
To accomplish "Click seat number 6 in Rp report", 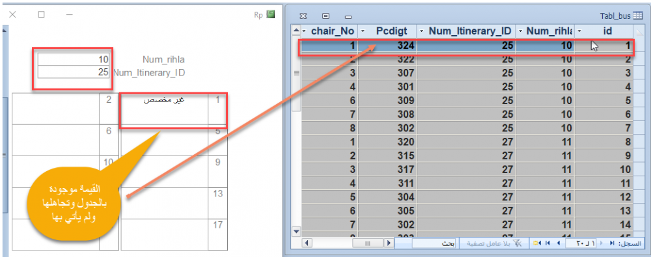I will point(109,131).
